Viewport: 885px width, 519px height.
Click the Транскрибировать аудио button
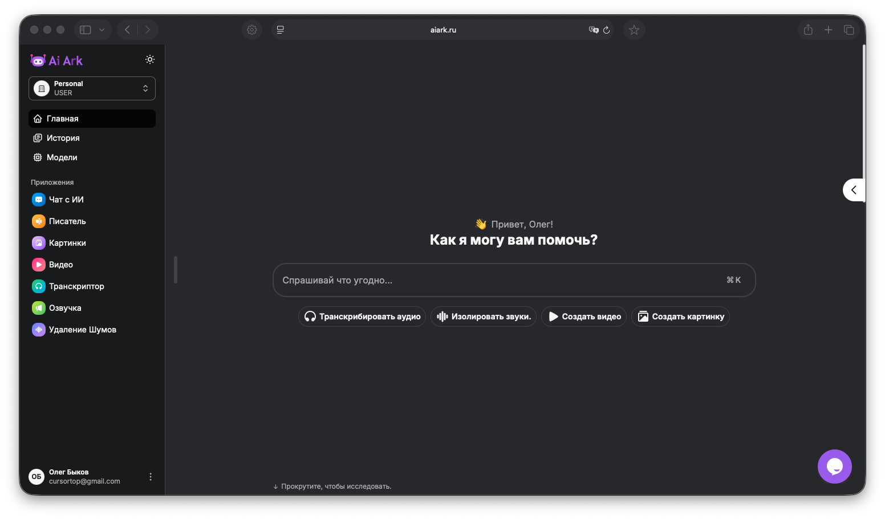[x=362, y=317]
